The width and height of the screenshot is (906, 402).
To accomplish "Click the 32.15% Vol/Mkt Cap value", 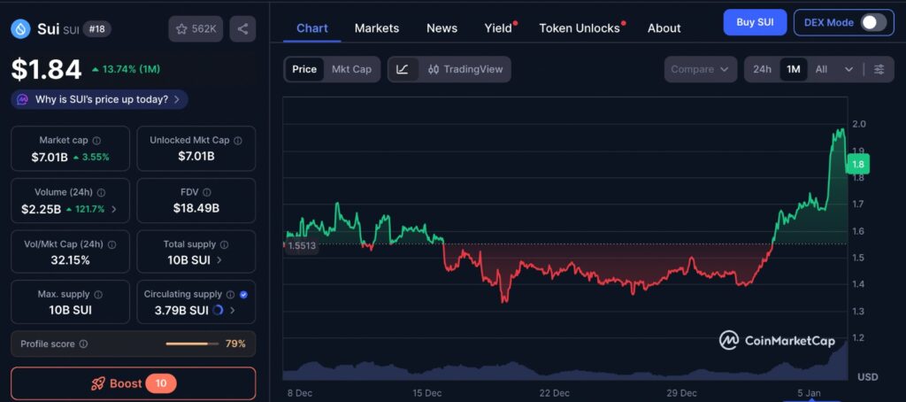I will 71,260.
